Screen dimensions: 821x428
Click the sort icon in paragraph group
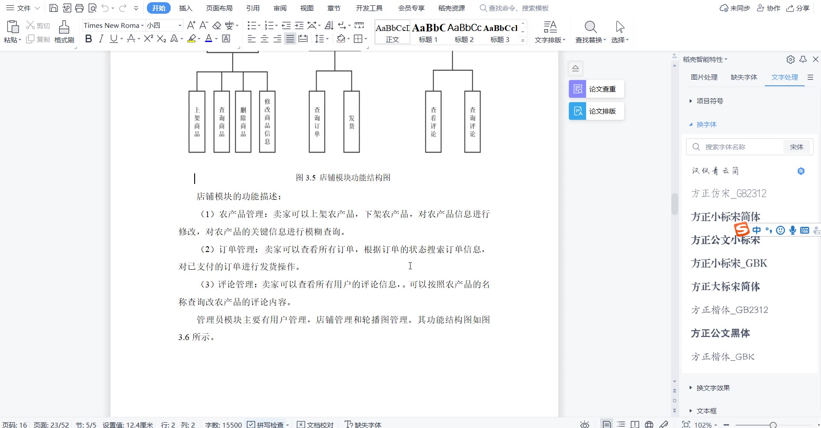tap(329, 25)
